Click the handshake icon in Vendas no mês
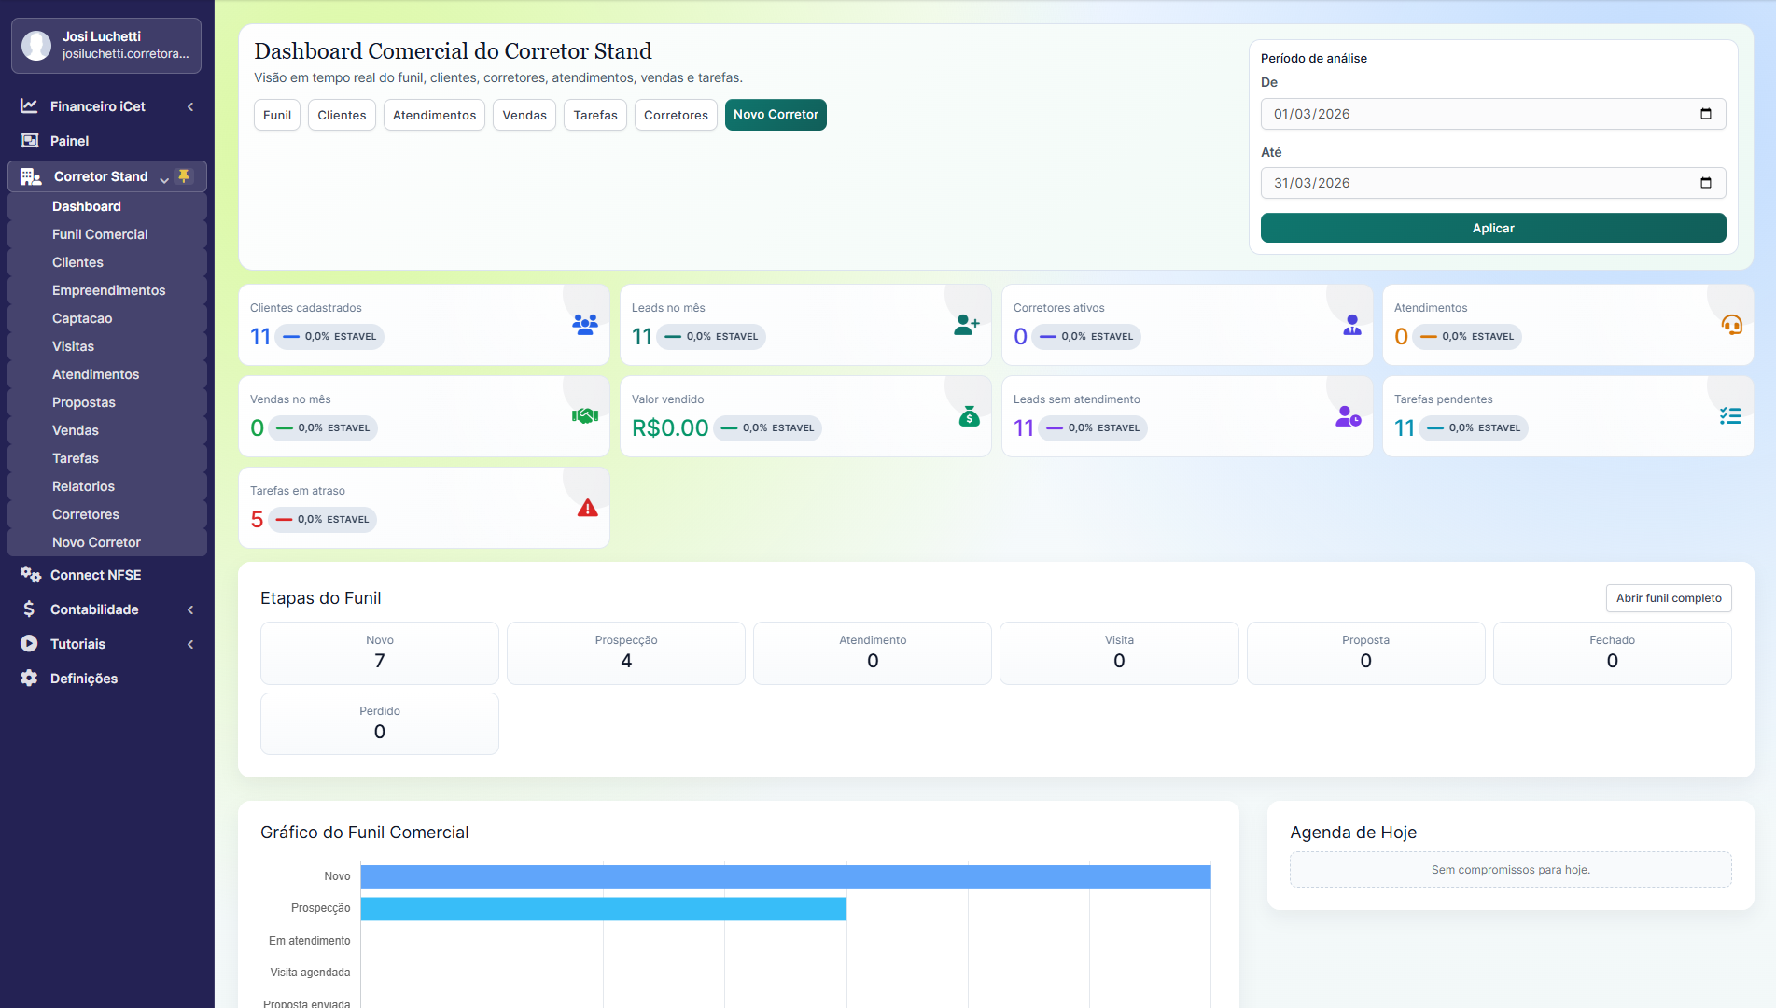Screen dimensions: 1776x1008 tap(585, 416)
